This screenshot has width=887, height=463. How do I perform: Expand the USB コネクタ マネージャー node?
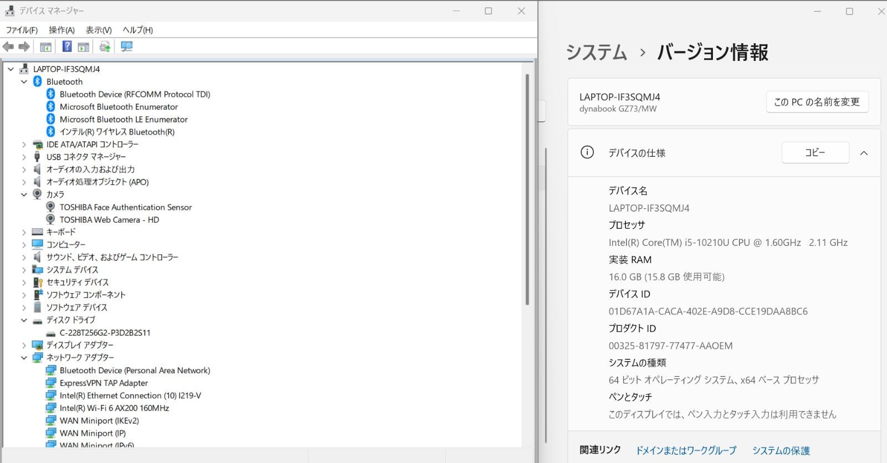[24, 157]
